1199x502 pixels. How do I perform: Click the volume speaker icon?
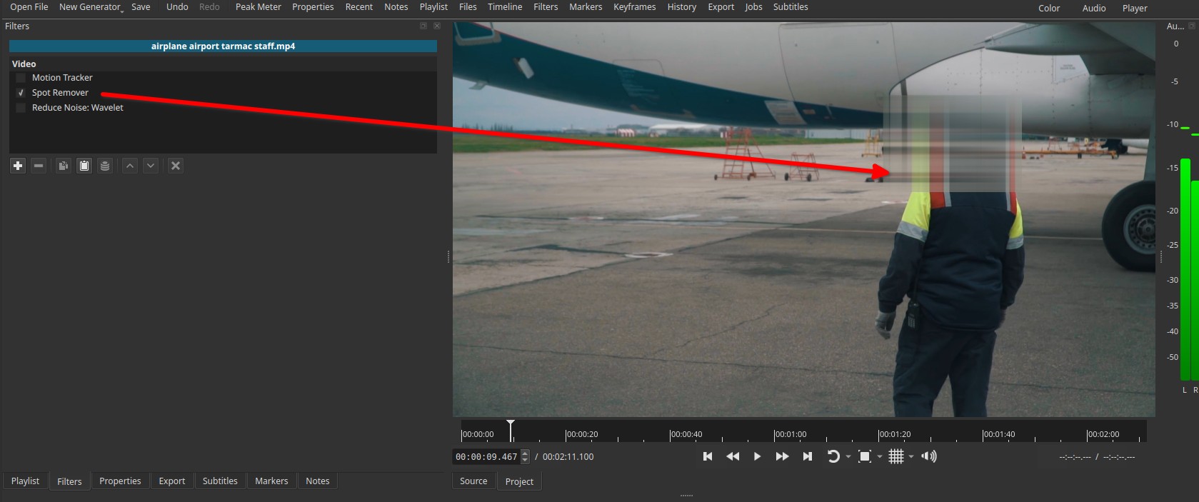coord(928,456)
